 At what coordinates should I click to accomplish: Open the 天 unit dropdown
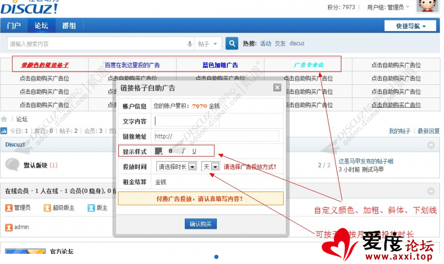click(x=210, y=167)
